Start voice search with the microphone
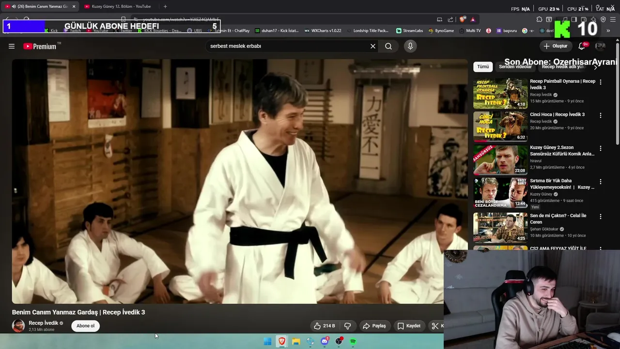Screen dimensions: 620x349 (x=410, y=46)
